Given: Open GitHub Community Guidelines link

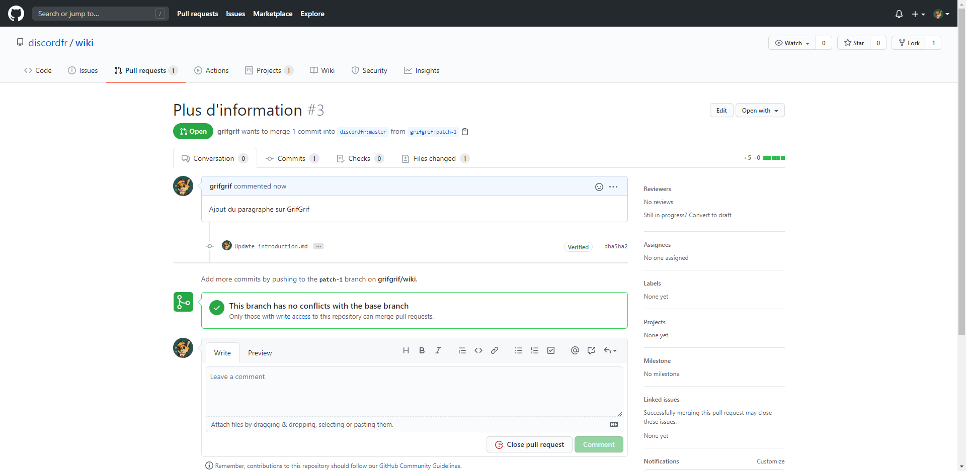Looking at the screenshot, I should tap(420, 466).
